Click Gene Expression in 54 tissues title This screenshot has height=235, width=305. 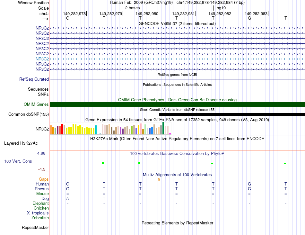(177, 120)
